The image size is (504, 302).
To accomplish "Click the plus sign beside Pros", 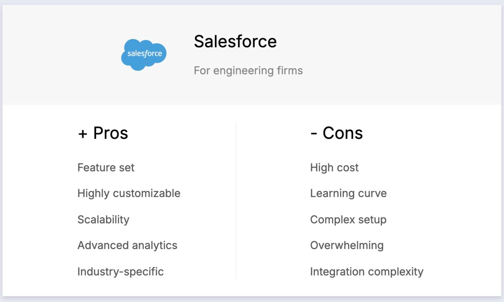I will (x=83, y=134).
